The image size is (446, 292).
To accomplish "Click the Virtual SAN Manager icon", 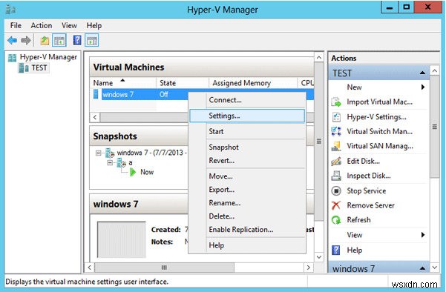I will (336, 146).
